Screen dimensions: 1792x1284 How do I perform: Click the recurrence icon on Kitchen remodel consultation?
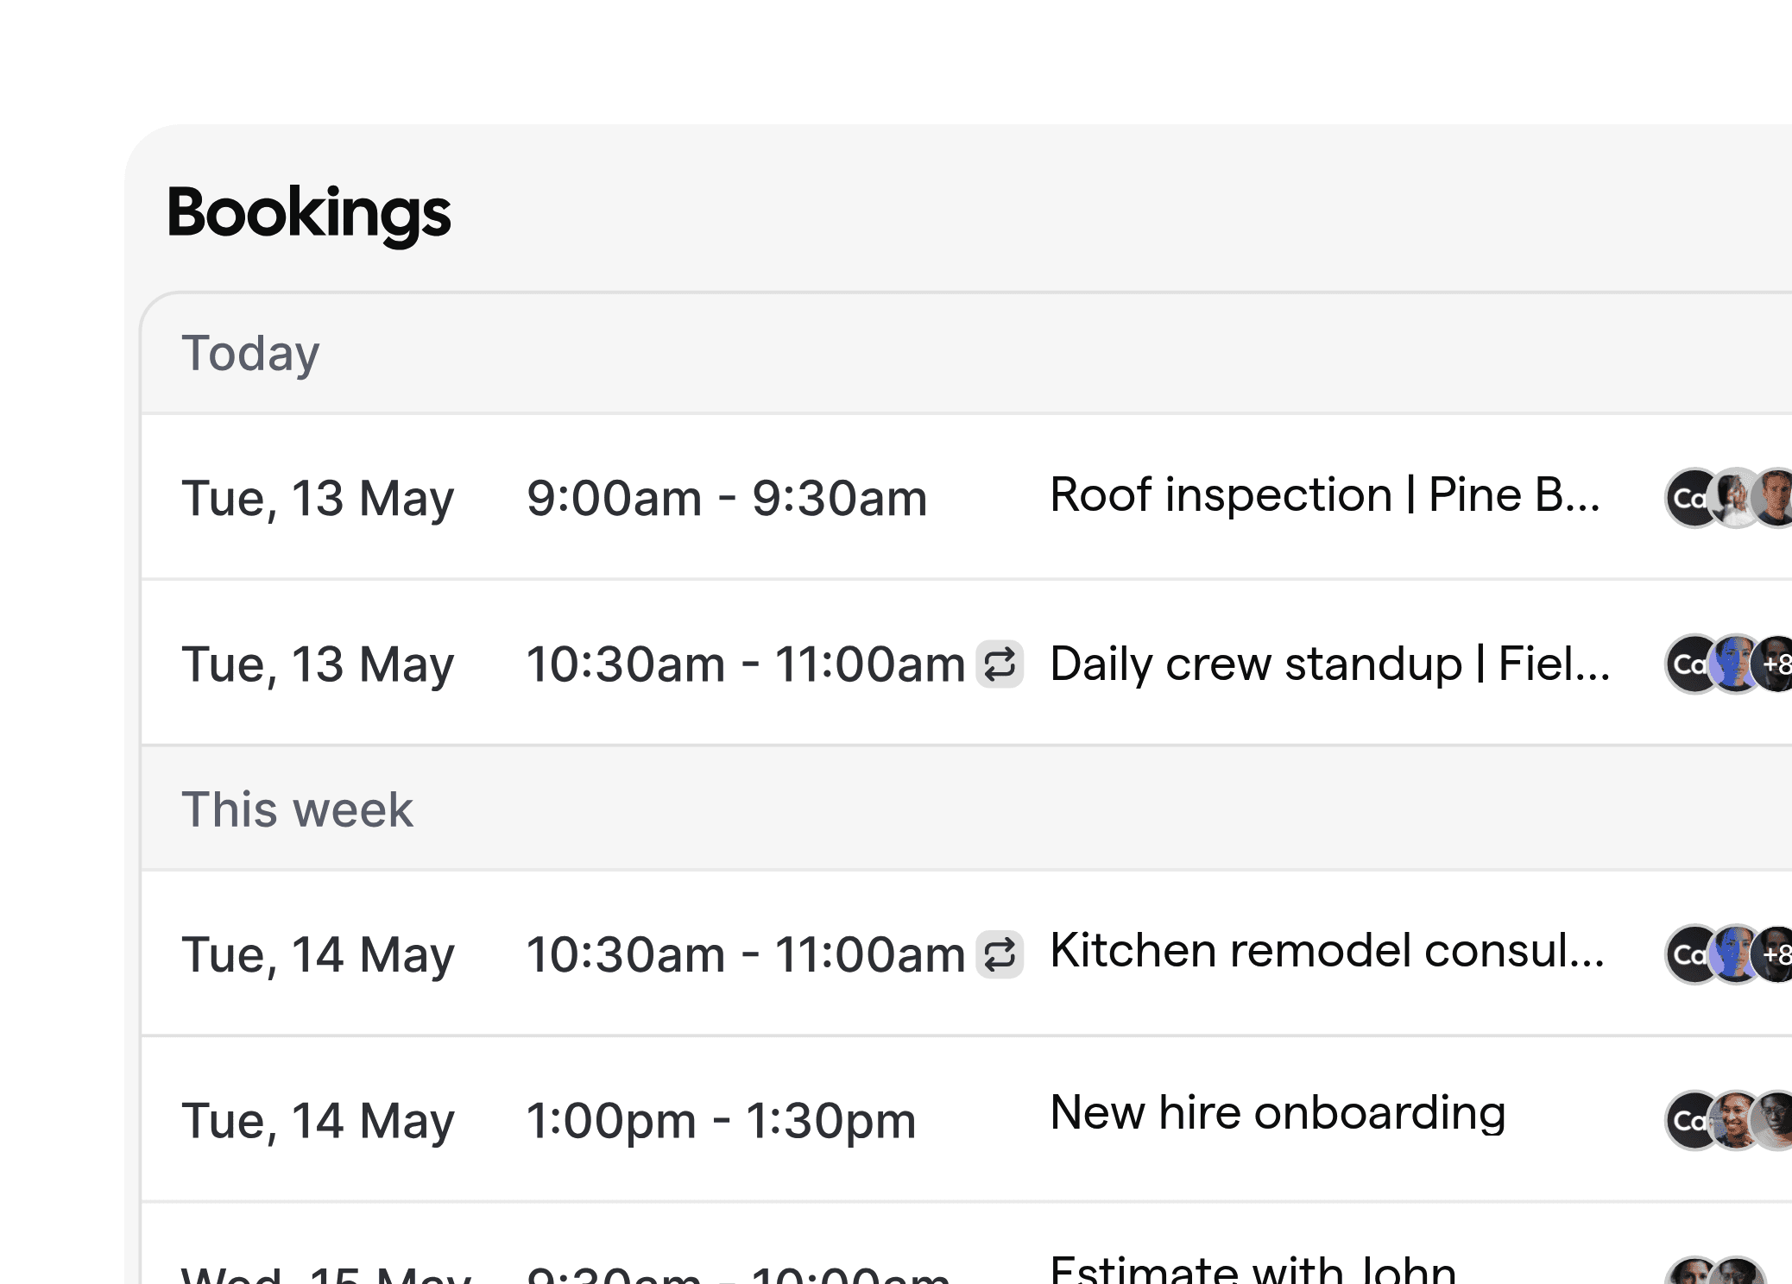[1000, 953]
